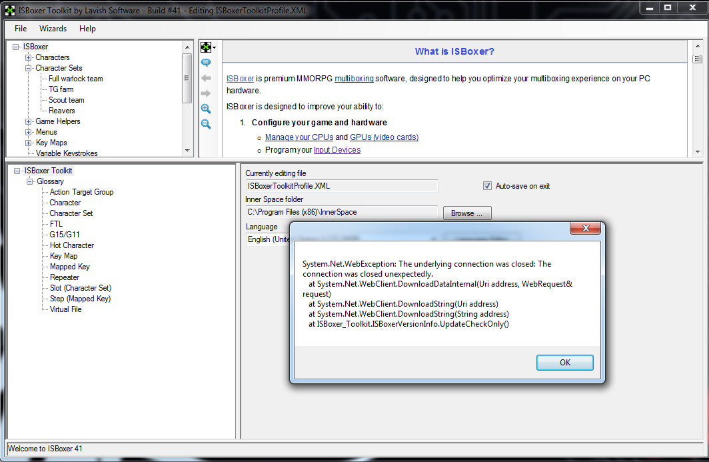Select Character Set glossary entry

[x=71, y=213]
